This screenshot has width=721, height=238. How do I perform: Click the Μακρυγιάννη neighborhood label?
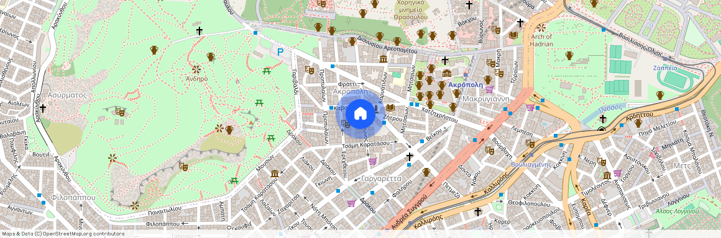coord(485,99)
